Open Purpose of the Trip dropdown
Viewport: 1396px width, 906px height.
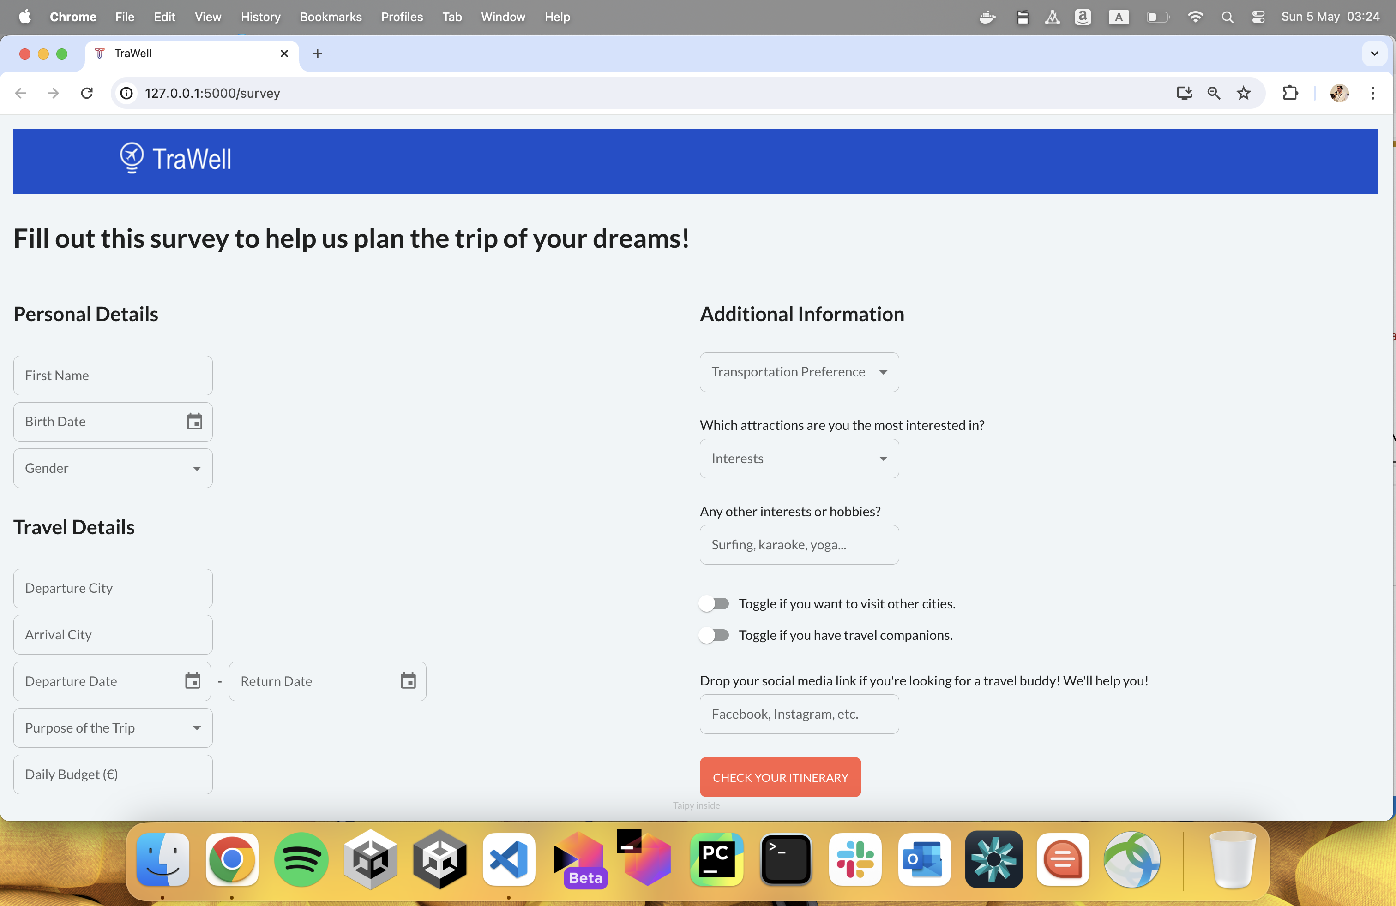coord(113,727)
